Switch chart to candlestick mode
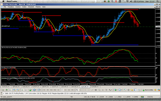 point(7,90)
